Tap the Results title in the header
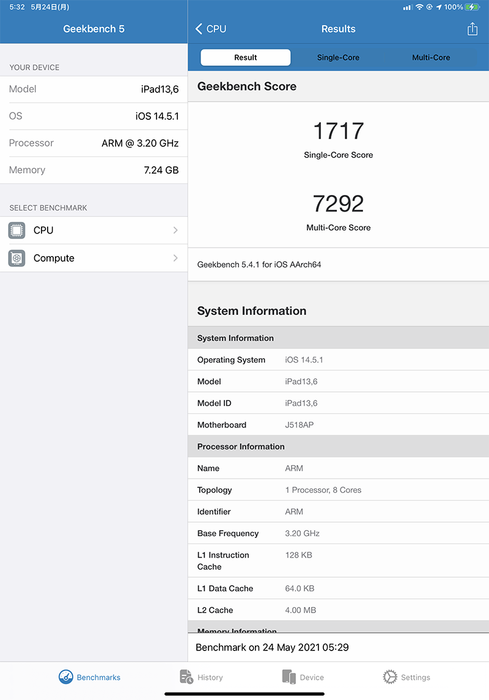 click(x=339, y=29)
